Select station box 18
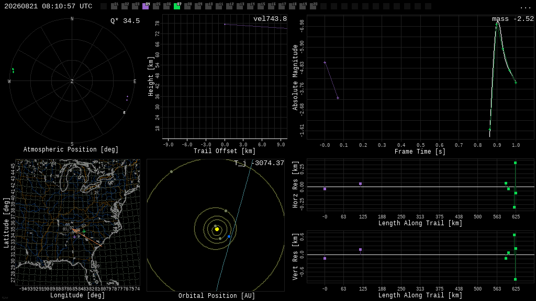The image size is (536, 301). click(x=292, y=6)
